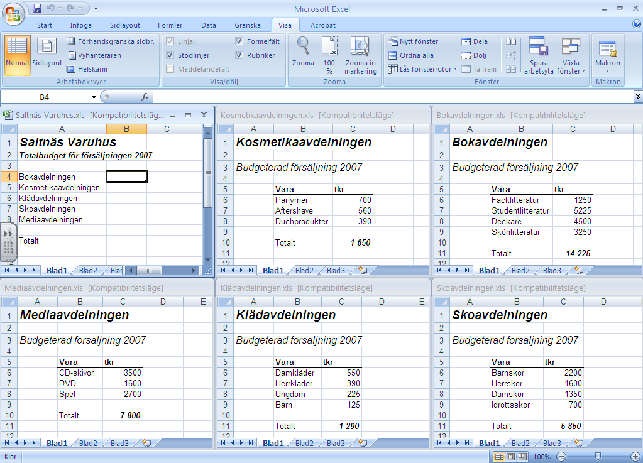
Task: Open the Infoga ribbon tab
Action: (81, 25)
